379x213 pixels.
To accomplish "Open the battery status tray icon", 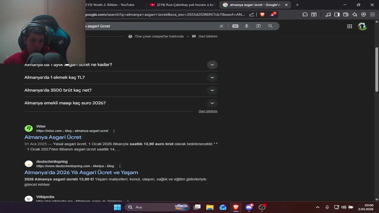I will tap(351, 207).
